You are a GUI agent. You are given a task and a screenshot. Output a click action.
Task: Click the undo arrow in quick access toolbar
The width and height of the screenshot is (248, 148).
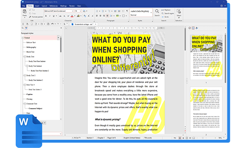(x=52, y=24)
